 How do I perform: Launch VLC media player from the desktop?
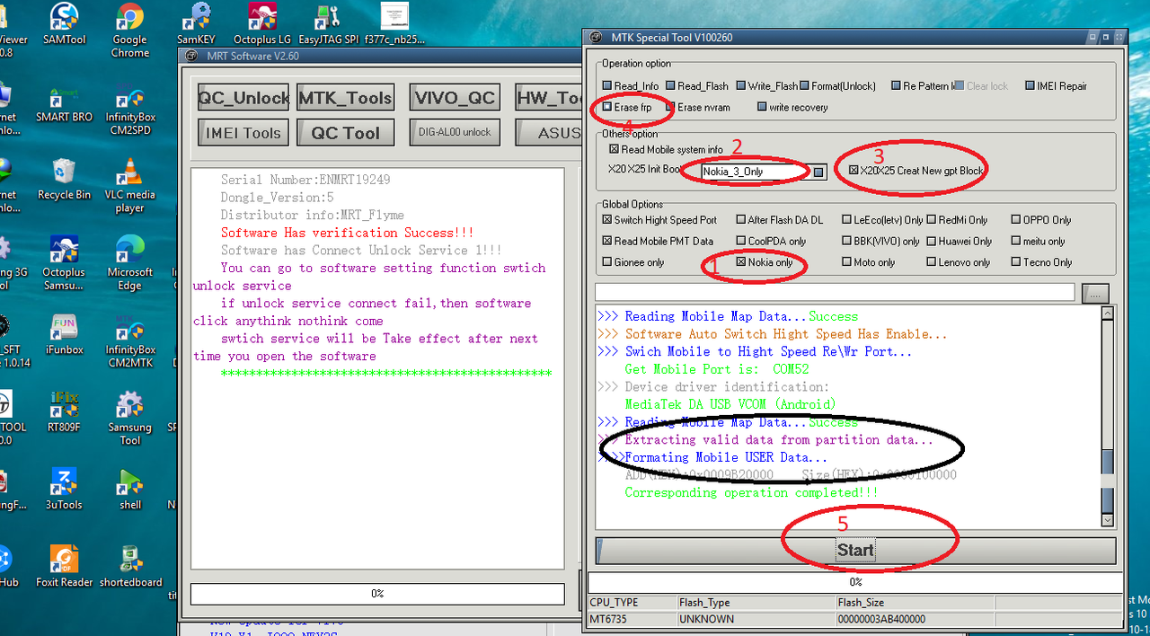pyautogui.click(x=130, y=185)
